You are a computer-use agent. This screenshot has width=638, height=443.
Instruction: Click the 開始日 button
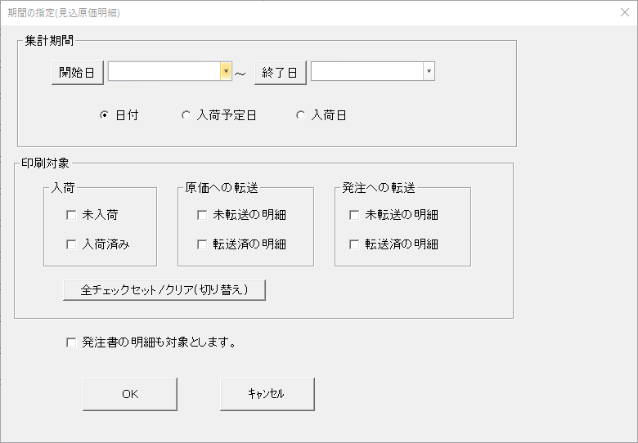(x=77, y=72)
